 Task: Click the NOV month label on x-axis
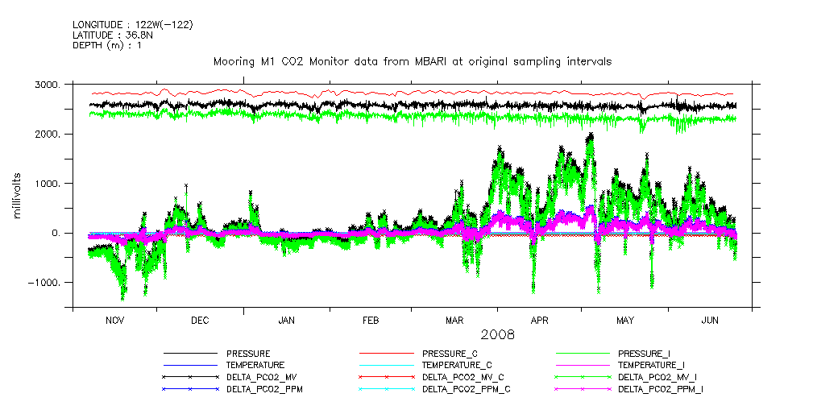click(x=114, y=321)
